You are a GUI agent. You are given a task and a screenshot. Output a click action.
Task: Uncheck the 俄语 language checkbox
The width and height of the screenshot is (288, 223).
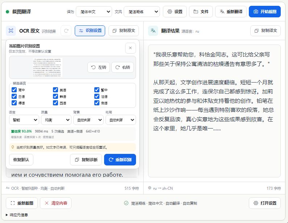[x=97, y=103]
